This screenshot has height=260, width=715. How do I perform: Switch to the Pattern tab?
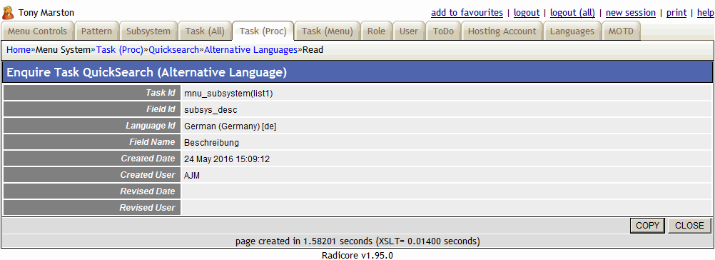96,31
